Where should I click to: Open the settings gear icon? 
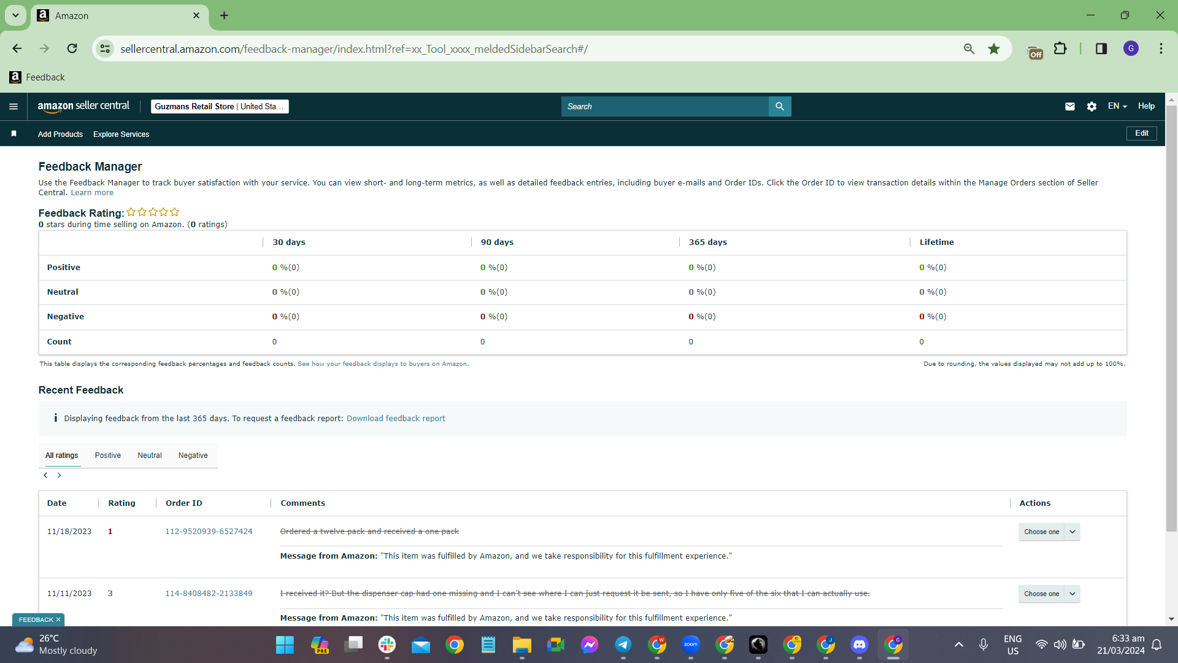coord(1091,106)
